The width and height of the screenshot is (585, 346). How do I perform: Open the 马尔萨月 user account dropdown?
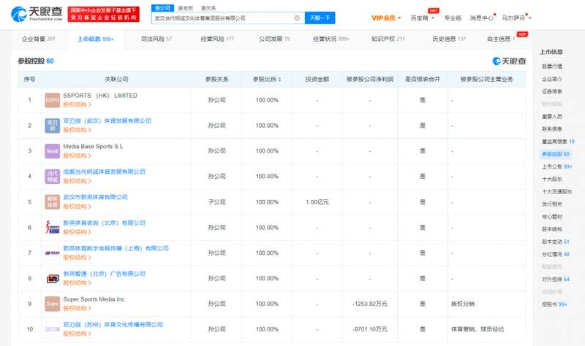point(516,18)
